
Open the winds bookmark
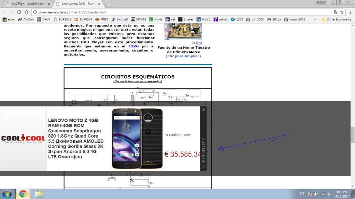pyautogui.click(x=156, y=19)
